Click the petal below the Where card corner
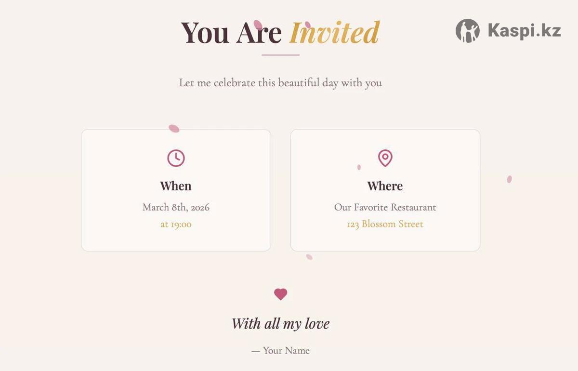 [x=309, y=257]
